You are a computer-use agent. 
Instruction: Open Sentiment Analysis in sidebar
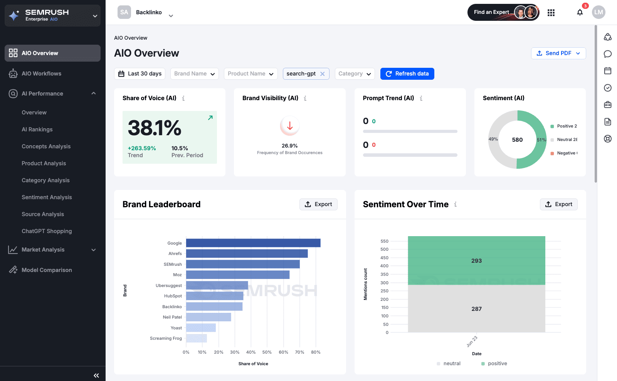click(x=47, y=197)
